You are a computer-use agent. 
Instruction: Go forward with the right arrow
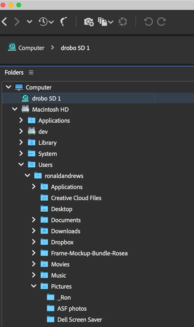17,22
